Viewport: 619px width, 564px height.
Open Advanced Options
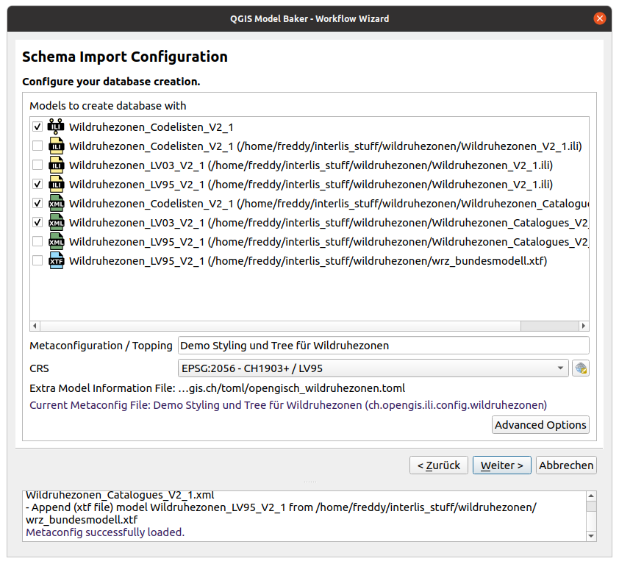pyautogui.click(x=540, y=424)
